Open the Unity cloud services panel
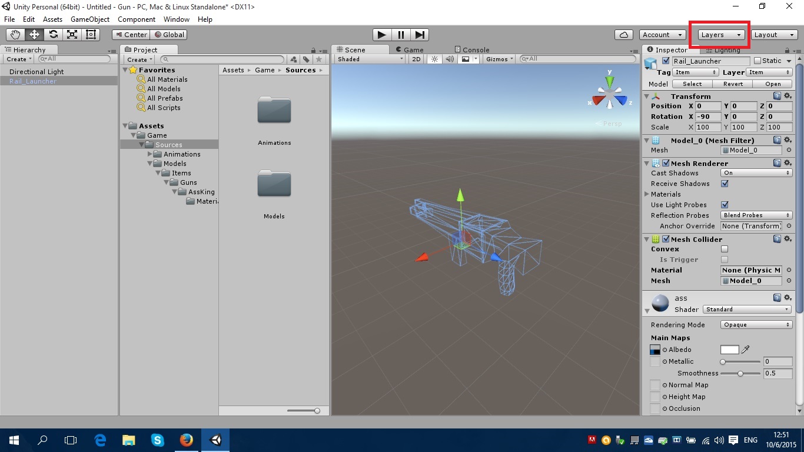 point(623,34)
